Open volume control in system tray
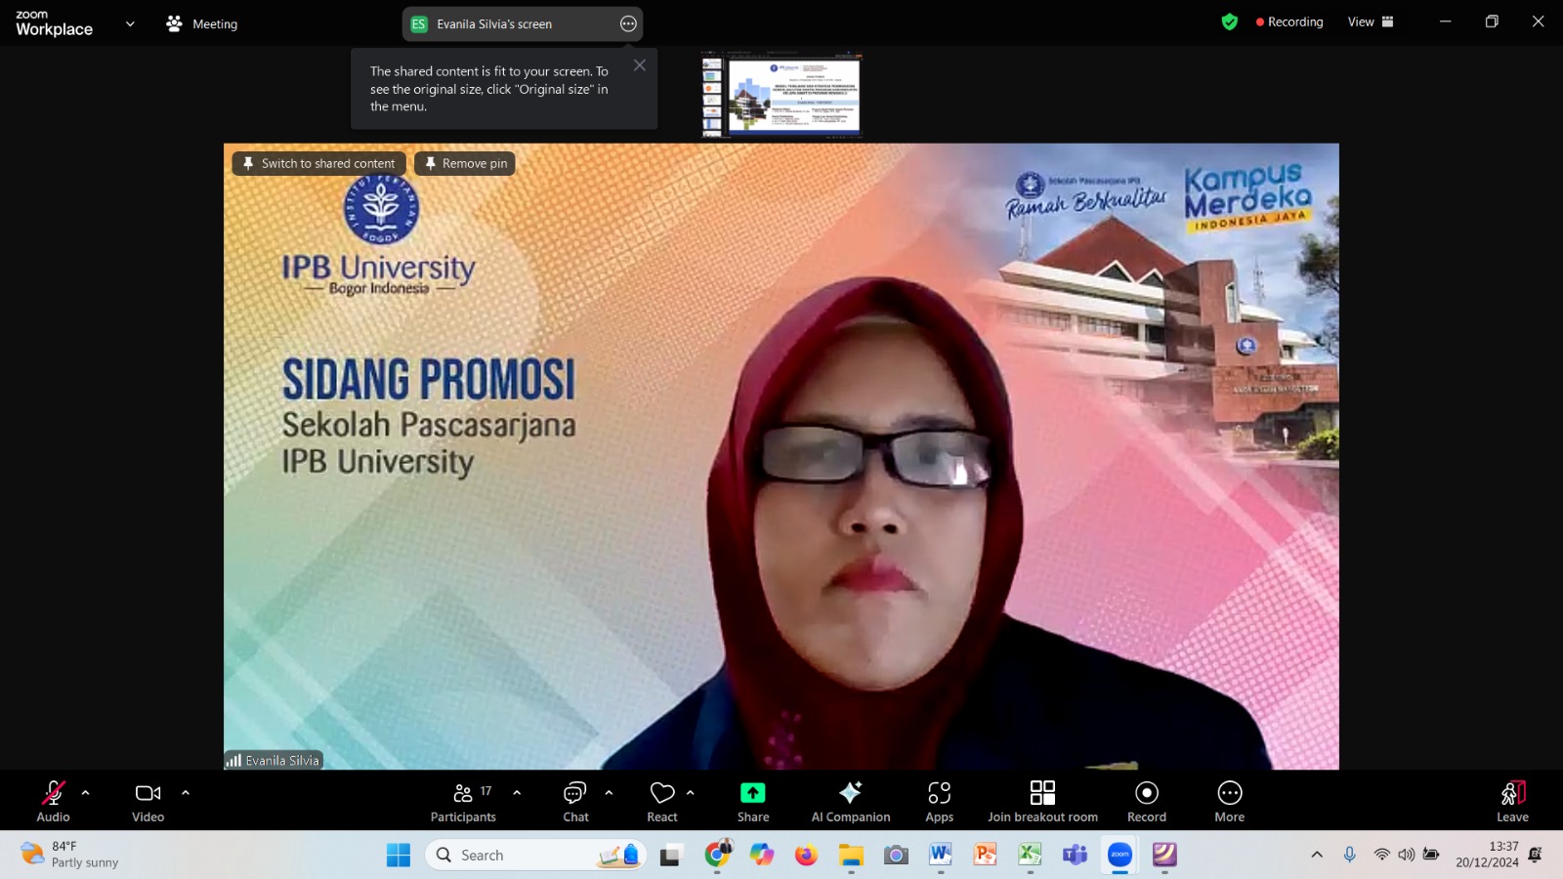 click(x=1406, y=855)
